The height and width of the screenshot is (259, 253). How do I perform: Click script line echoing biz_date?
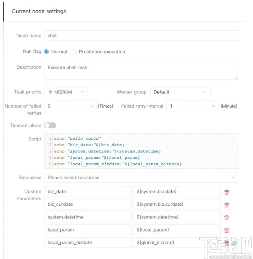point(89,145)
